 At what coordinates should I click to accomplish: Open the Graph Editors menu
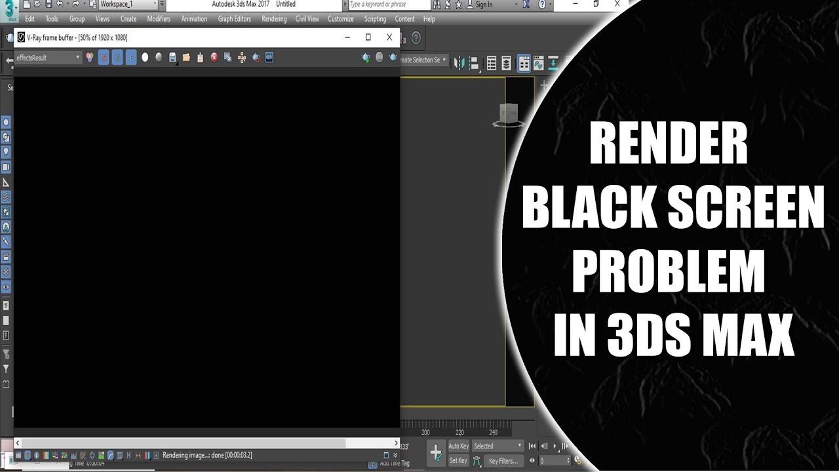(x=235, y=19)
